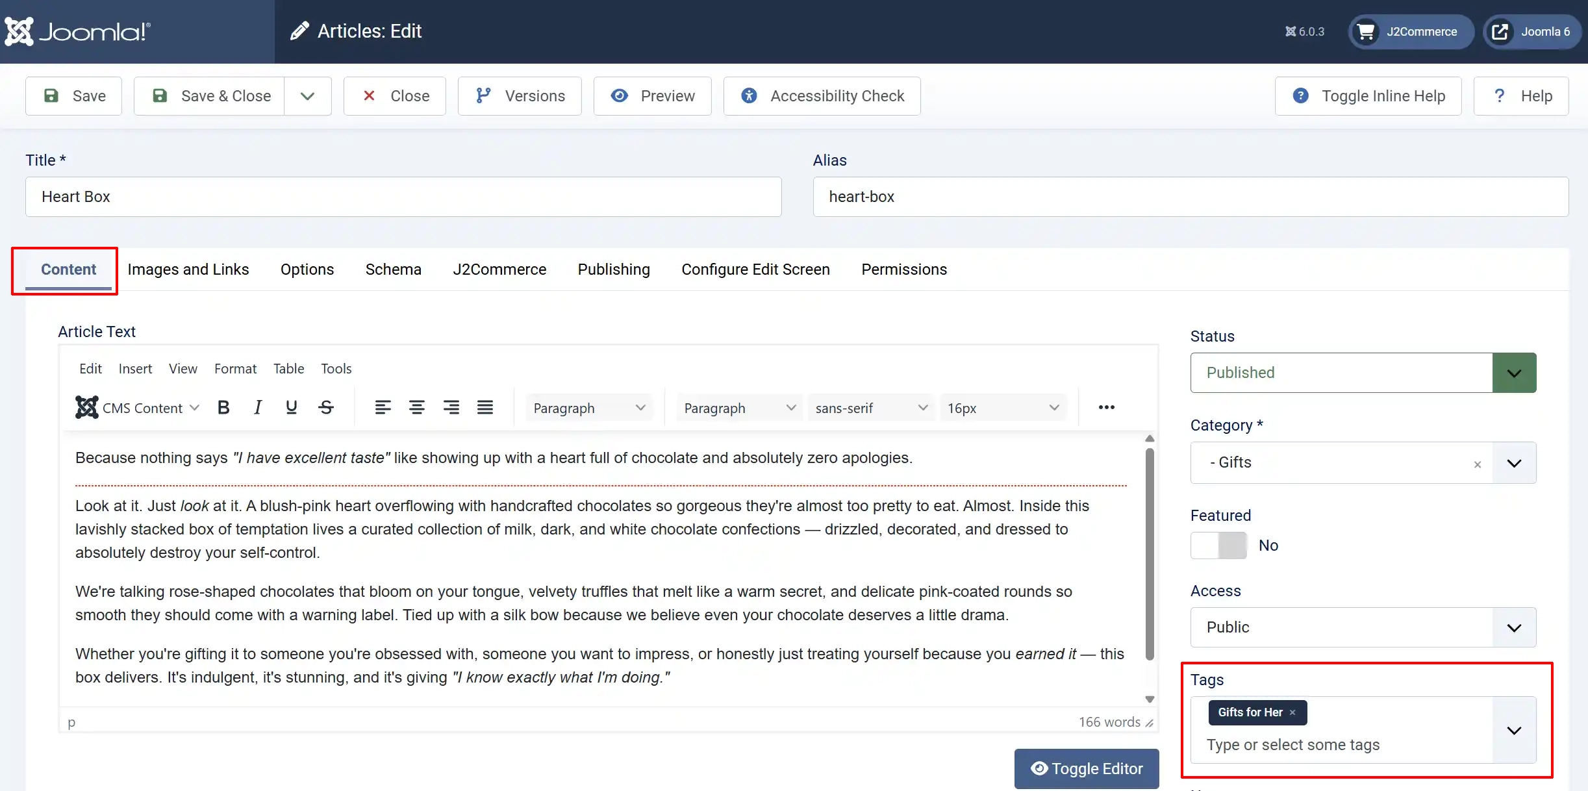Open the Publishing tab
Image resolution: width=1588 pixels, height=791 pixels.
tap(614, 270)
